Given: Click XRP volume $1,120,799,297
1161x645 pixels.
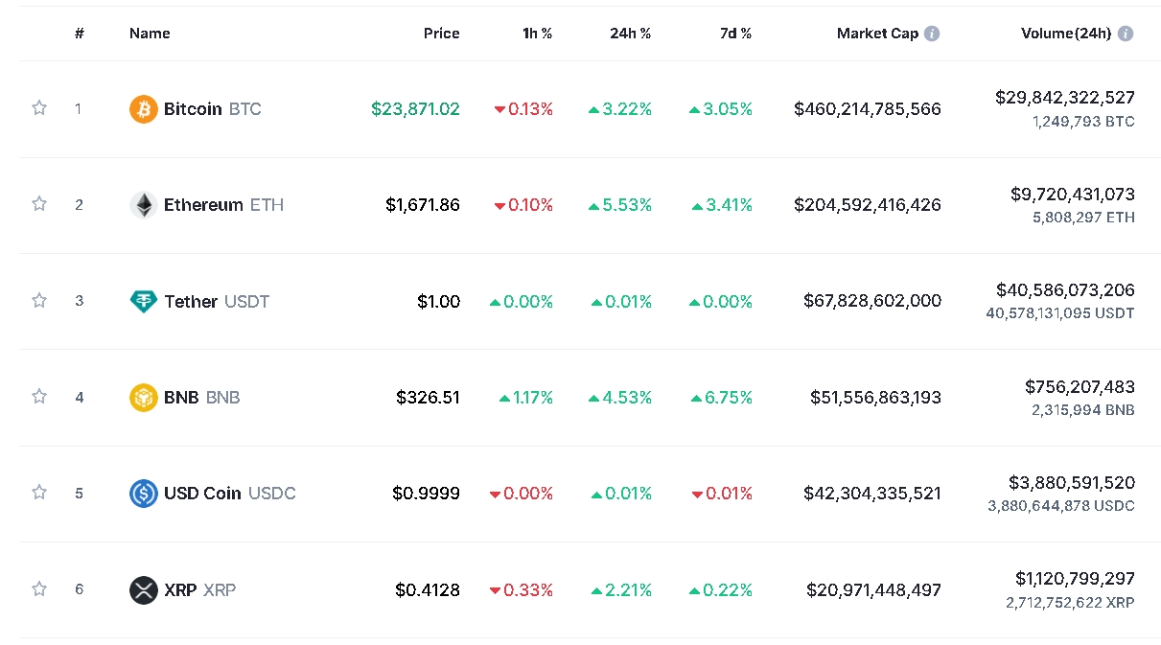Looking at the screenshot, I should (1075, 578).
